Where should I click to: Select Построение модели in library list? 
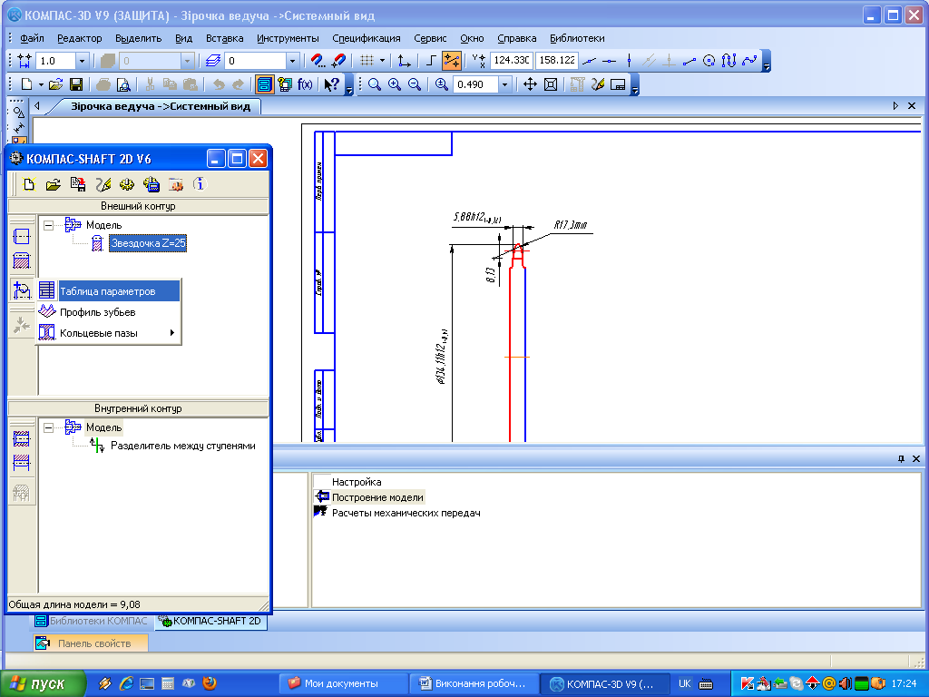(x=376, y=497)
